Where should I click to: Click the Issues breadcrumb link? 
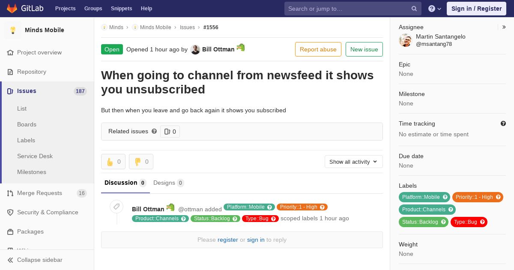pyautogui.click(x=187, y=27)
